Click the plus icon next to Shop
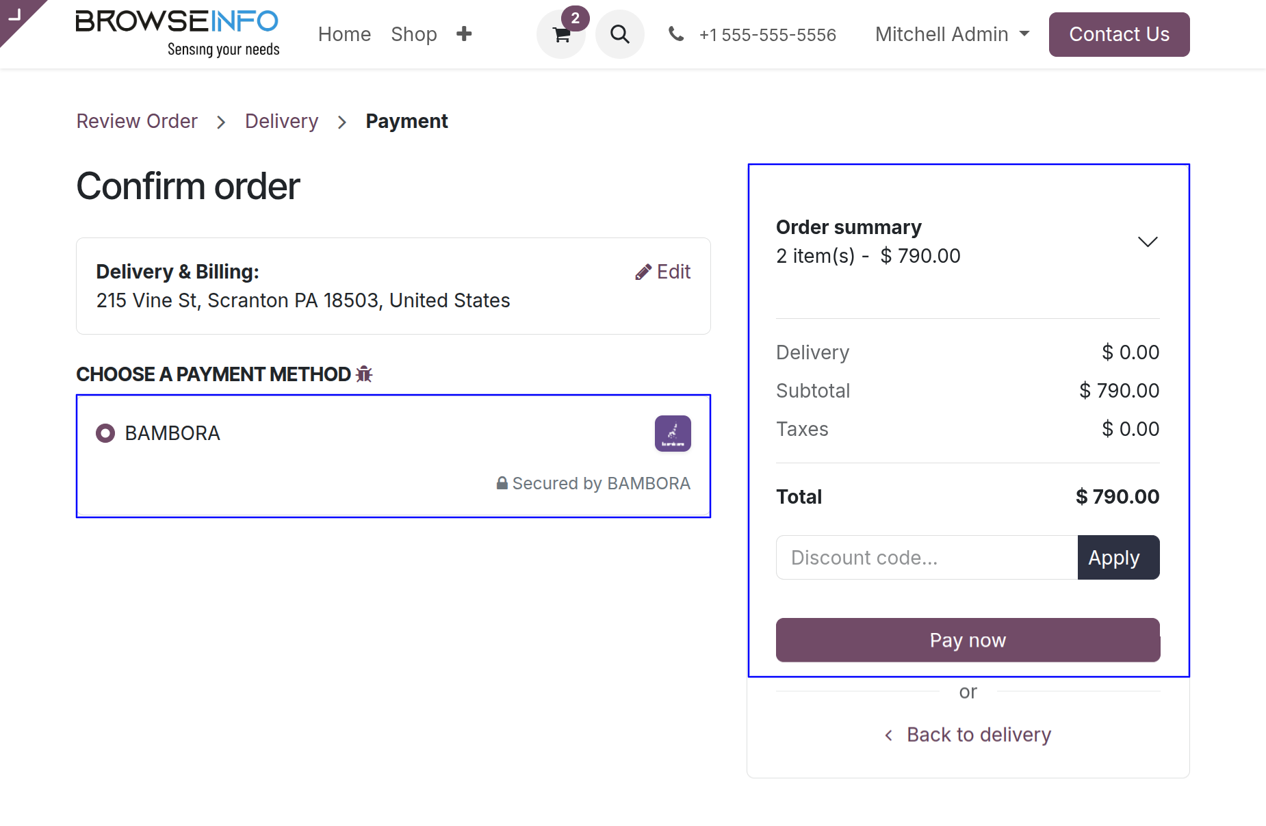1266x826 pixels. click(464, 34)
